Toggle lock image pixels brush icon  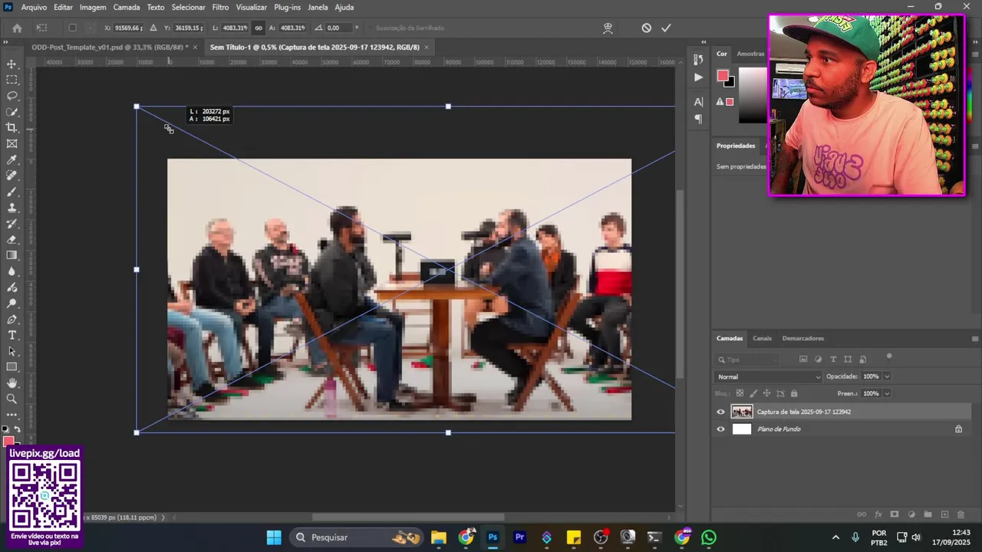pyautogui.click(x=753, y=393)
